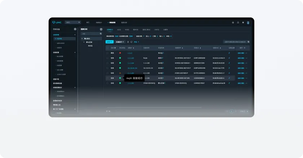Open the device IP link 1.1.1.2
This screenshot has height=158, width=303.
(x=130, y=53)
